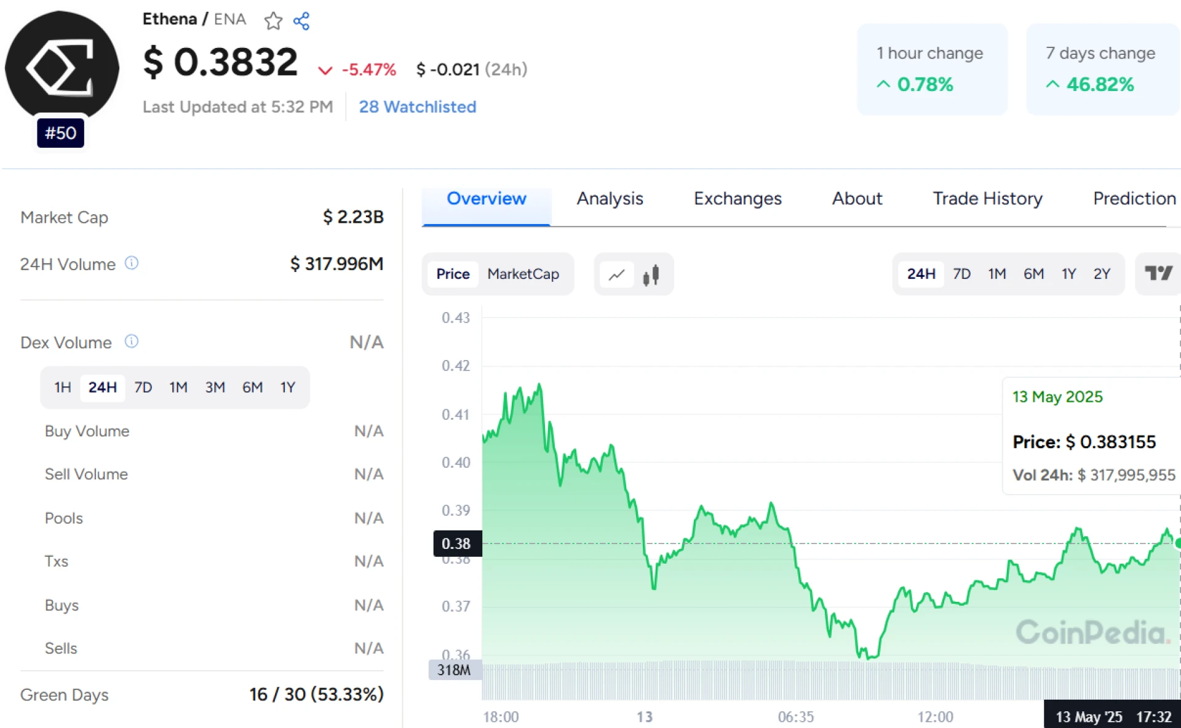Click the #50 rank badge
1181x728 pixels.
(60, 133)
